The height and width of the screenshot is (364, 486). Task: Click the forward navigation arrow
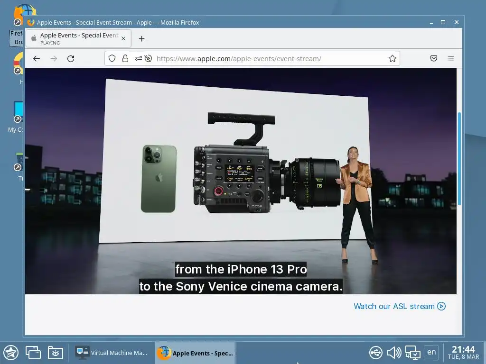click(x=54, y=58)
